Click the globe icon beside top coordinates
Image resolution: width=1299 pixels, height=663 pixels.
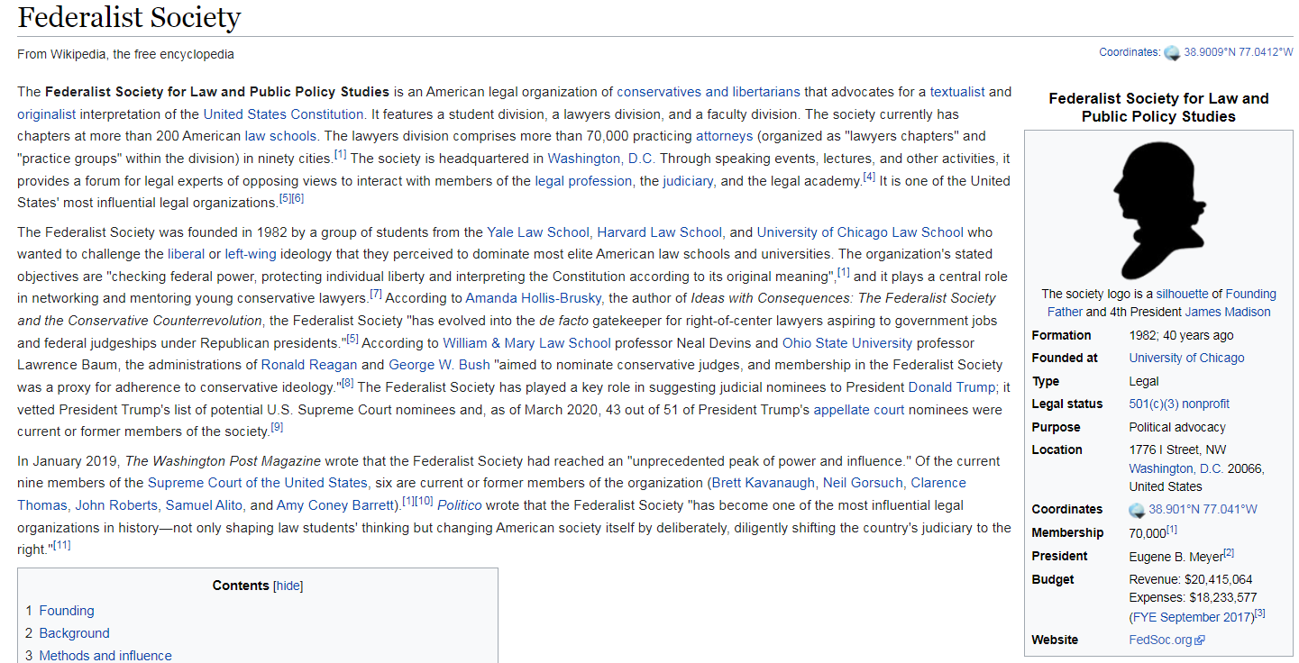(x=1172, y=52)
